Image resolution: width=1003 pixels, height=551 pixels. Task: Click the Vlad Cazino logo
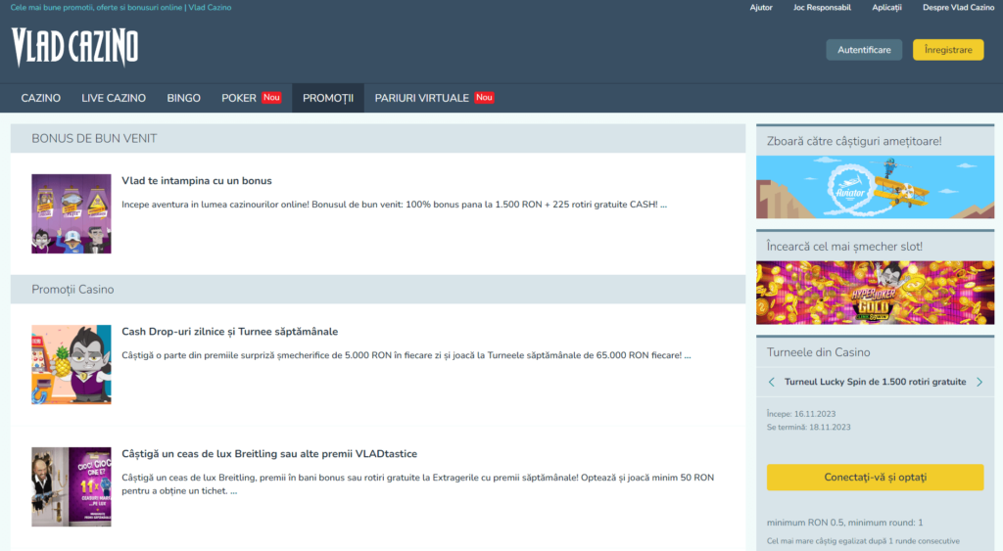[74, 47]
